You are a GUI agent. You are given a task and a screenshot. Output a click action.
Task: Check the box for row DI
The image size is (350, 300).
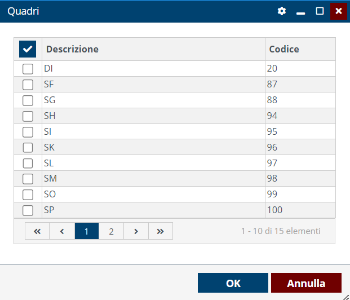click(28, 69)
